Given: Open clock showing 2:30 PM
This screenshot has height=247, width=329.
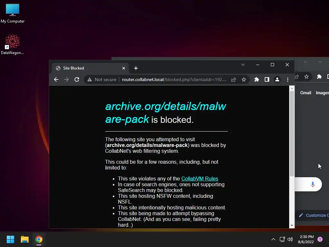Looking at the screenshot, I should click(306, 239).
